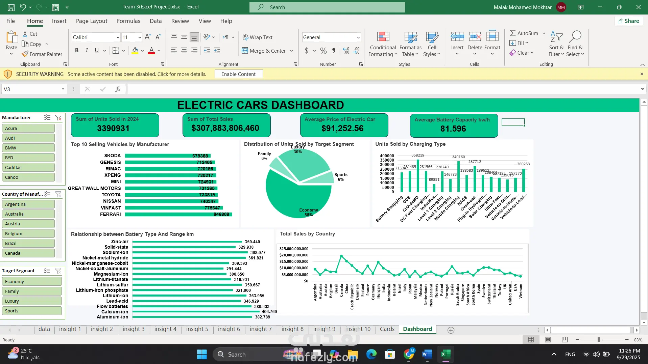Open the General number format dropdown
The width and height of the screenshot is (648, 364).
[x=358, y=37]
